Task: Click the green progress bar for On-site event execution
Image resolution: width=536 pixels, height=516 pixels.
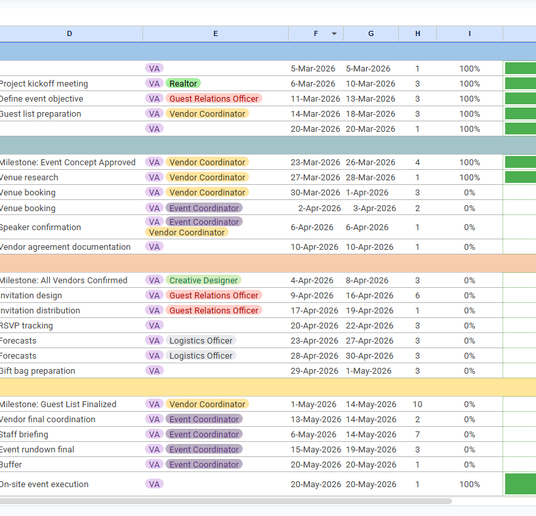Action: click(x=520, y=484)
